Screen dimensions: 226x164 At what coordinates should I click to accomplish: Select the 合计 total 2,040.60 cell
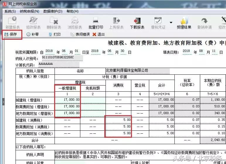click(x=213, y=140)
